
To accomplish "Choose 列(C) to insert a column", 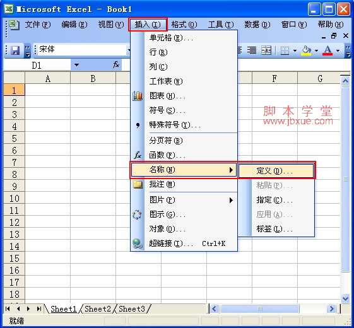I will [184, 67].
